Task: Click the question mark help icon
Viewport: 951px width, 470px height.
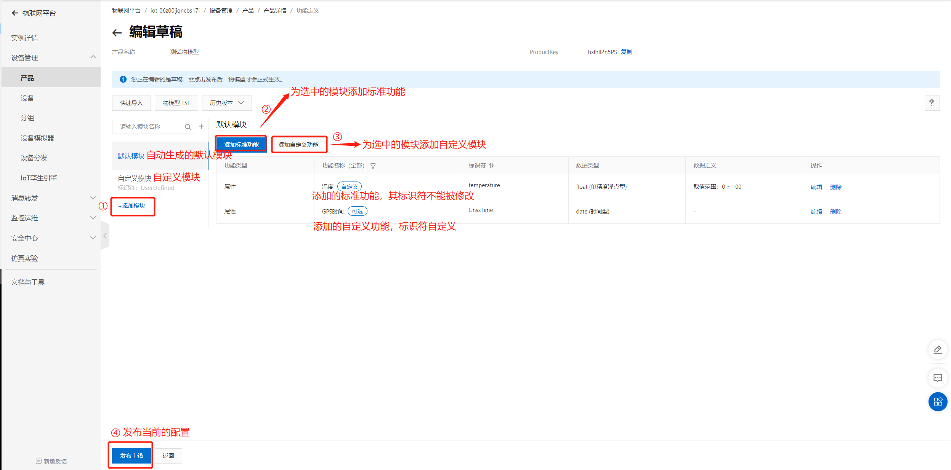Action: pos(932,103)
